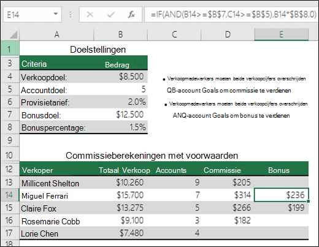
Task: Select row 5 header
Action: [10, 89]
